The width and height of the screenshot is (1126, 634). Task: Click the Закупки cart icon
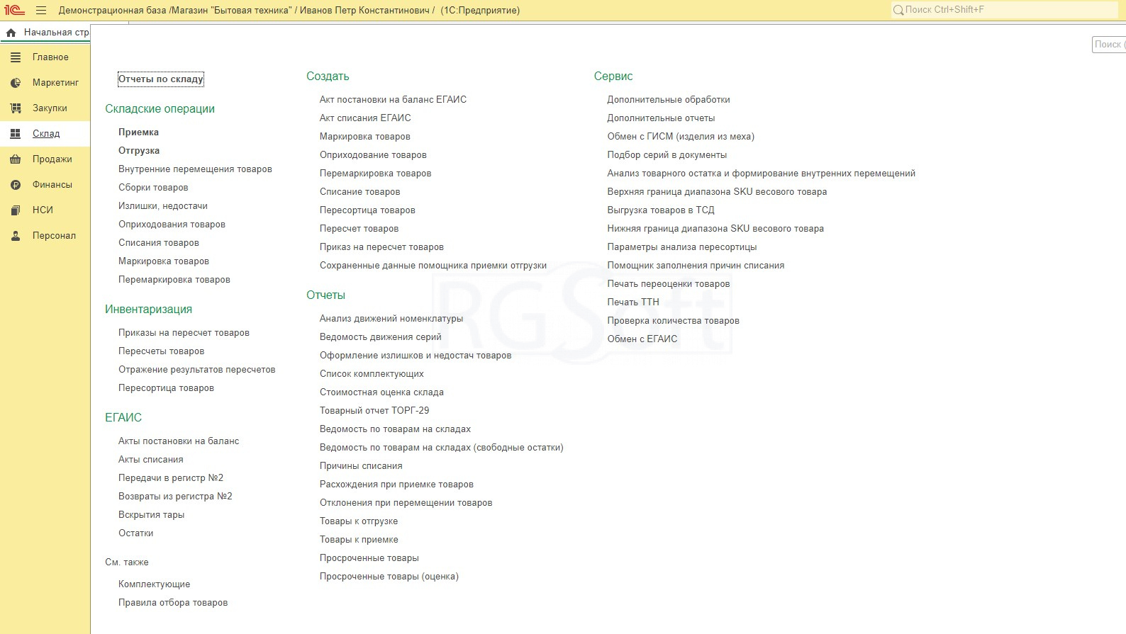click(x=16, y=108)
